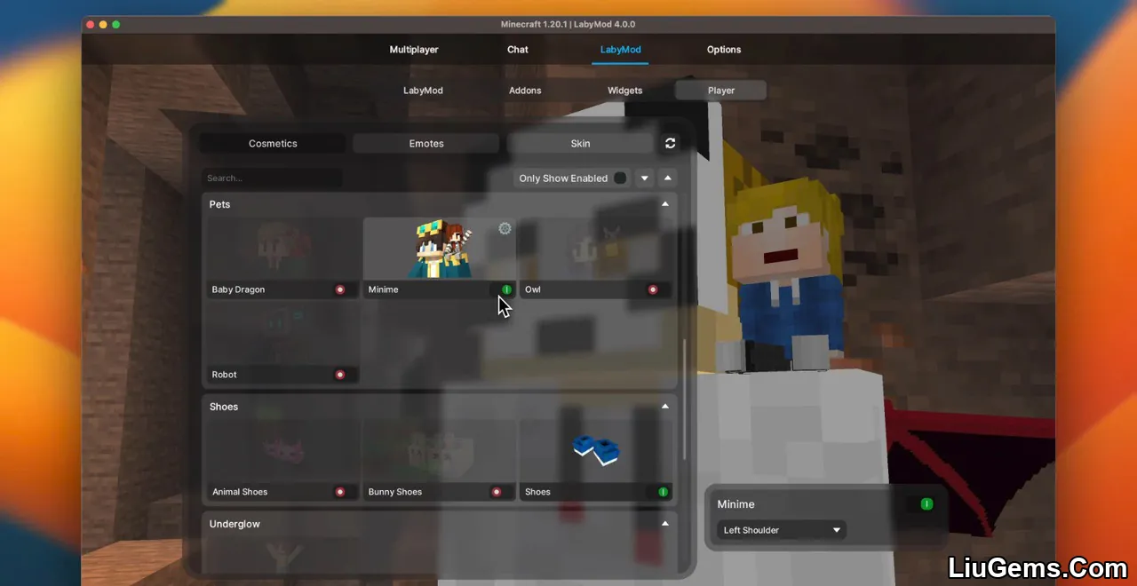Click the Skin button

click(580, 143)
